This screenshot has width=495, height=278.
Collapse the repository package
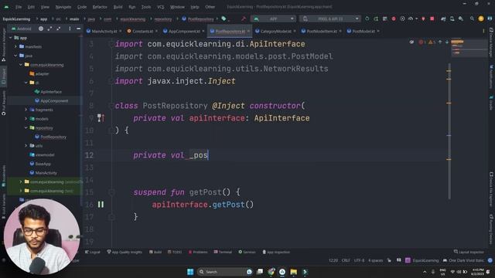coord(26,128)
